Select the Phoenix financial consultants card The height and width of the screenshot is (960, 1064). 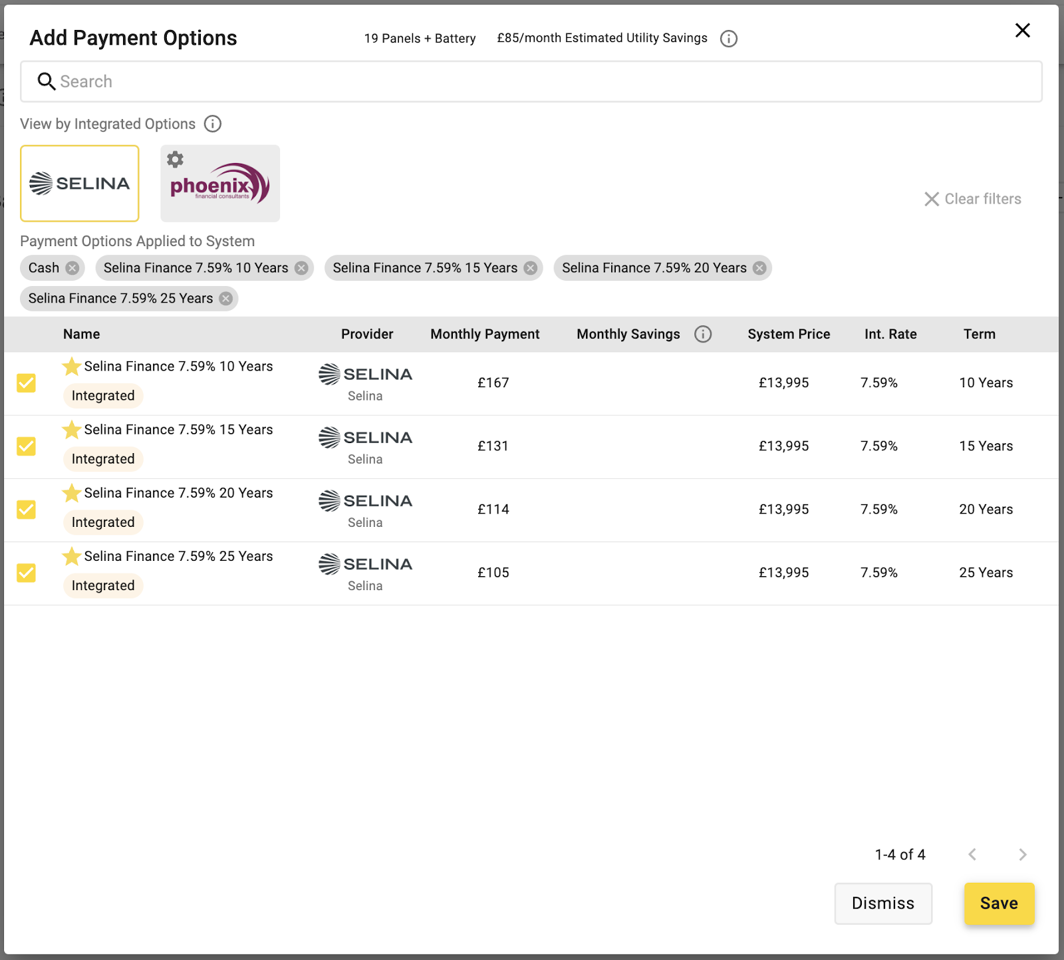click(x=220, y=184)
